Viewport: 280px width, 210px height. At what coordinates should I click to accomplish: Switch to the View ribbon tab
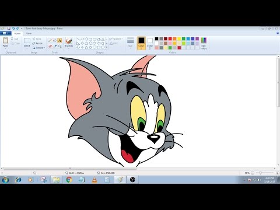click(29, 33)
